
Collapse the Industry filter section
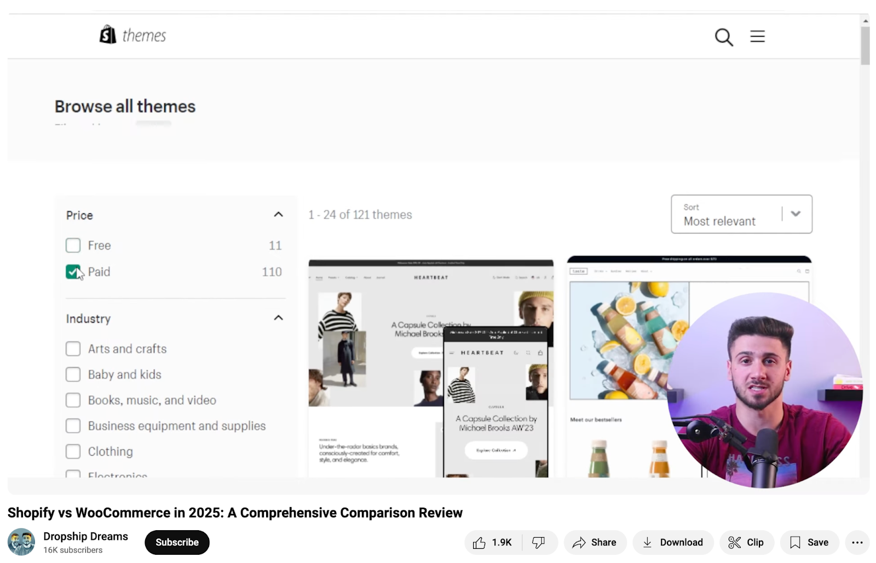pyautogui.click(x=278, y=317)
